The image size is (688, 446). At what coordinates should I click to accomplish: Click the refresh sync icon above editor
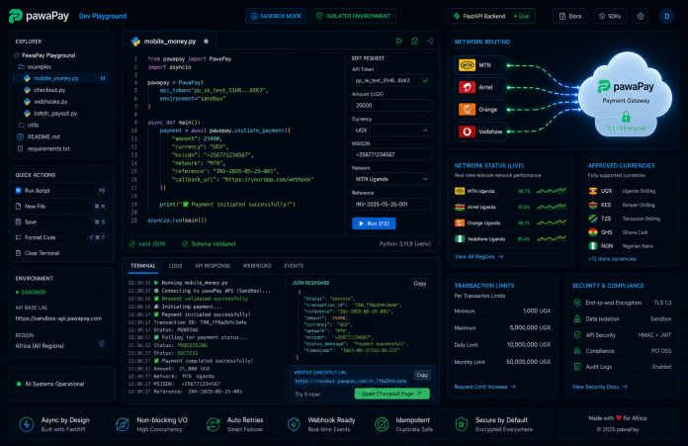(x=414, y=41)
